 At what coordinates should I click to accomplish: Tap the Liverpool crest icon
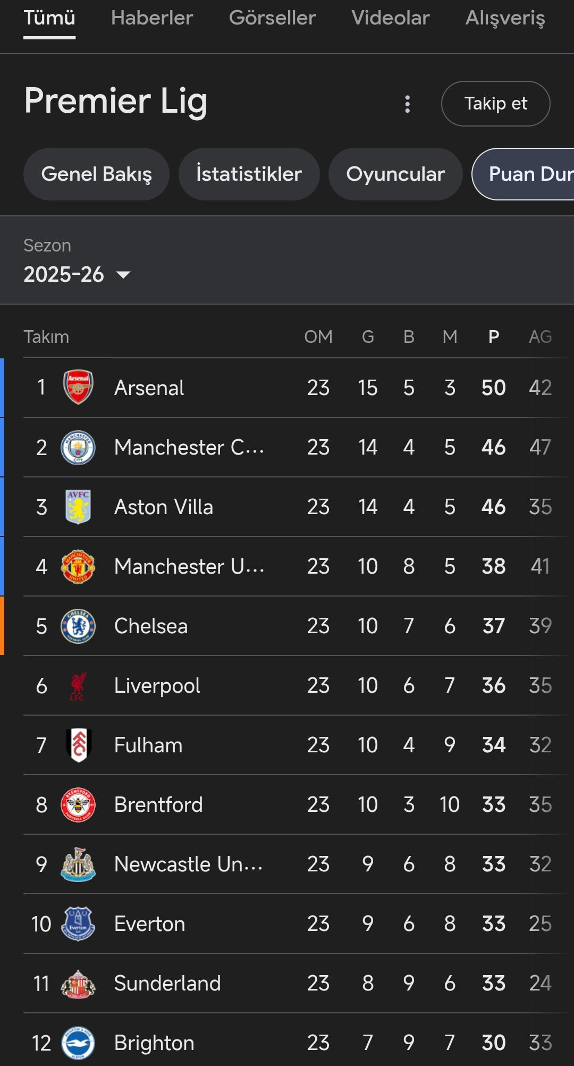(78, 686)
